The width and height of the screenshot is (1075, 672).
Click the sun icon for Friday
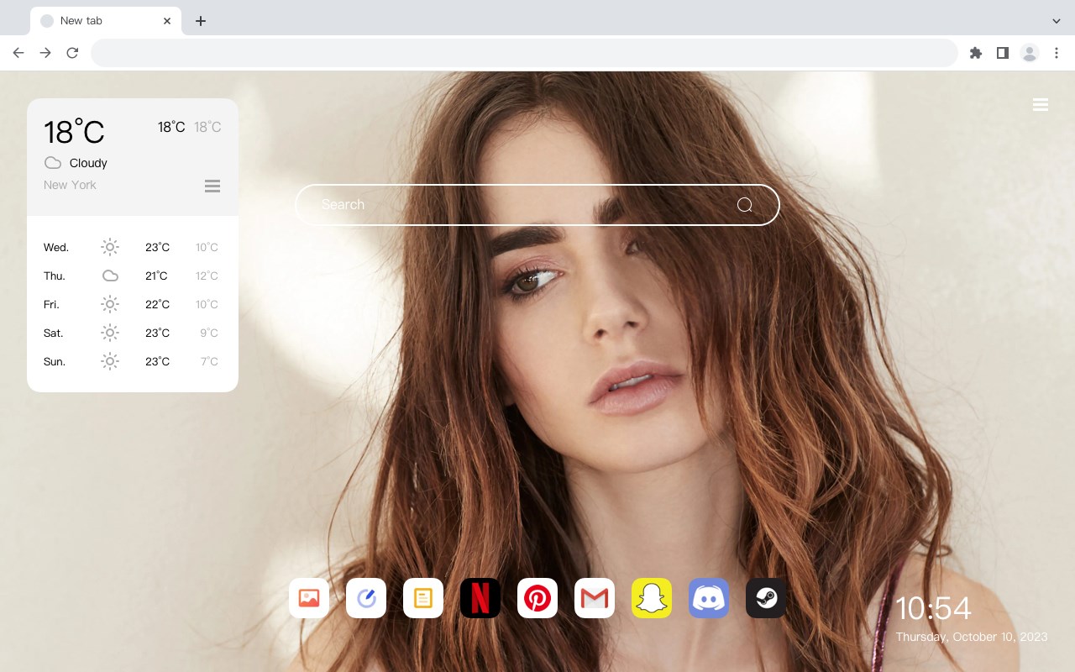coord(110,304)
